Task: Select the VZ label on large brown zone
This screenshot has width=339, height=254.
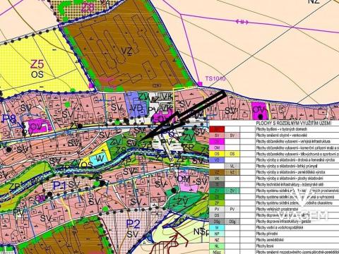Action: tap(126, 51)
